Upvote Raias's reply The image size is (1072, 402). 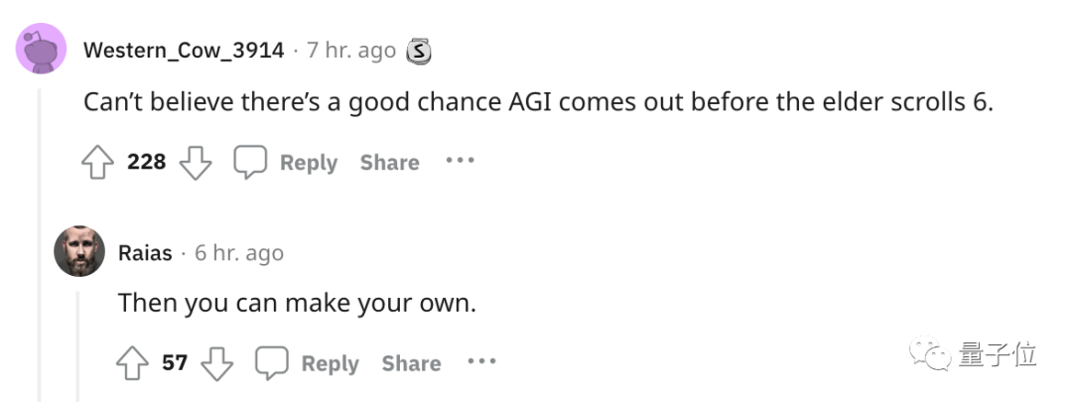(x=133, y=364)
